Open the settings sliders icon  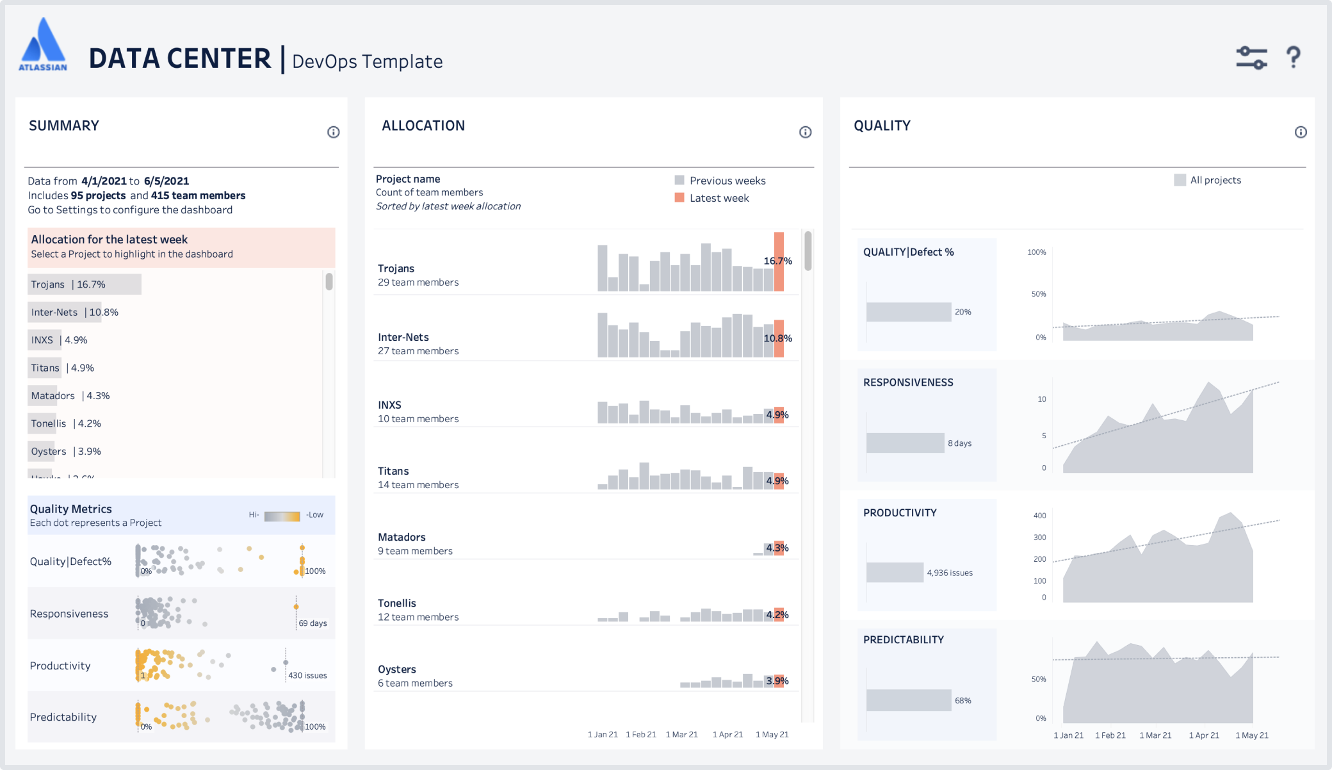tap(1251, 58)
